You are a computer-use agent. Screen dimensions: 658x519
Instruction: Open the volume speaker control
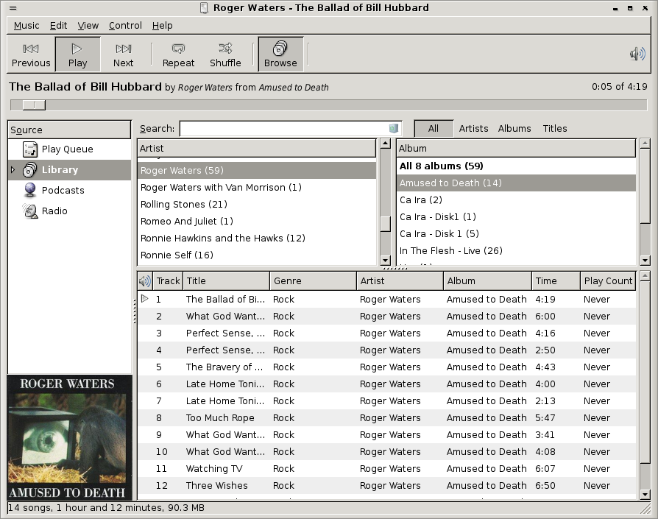pyautogui.click(x=637, y=54)
